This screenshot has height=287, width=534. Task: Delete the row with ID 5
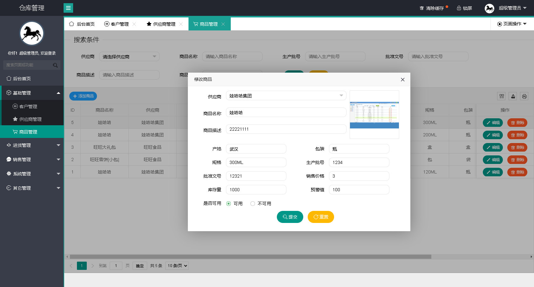[517, 123]
